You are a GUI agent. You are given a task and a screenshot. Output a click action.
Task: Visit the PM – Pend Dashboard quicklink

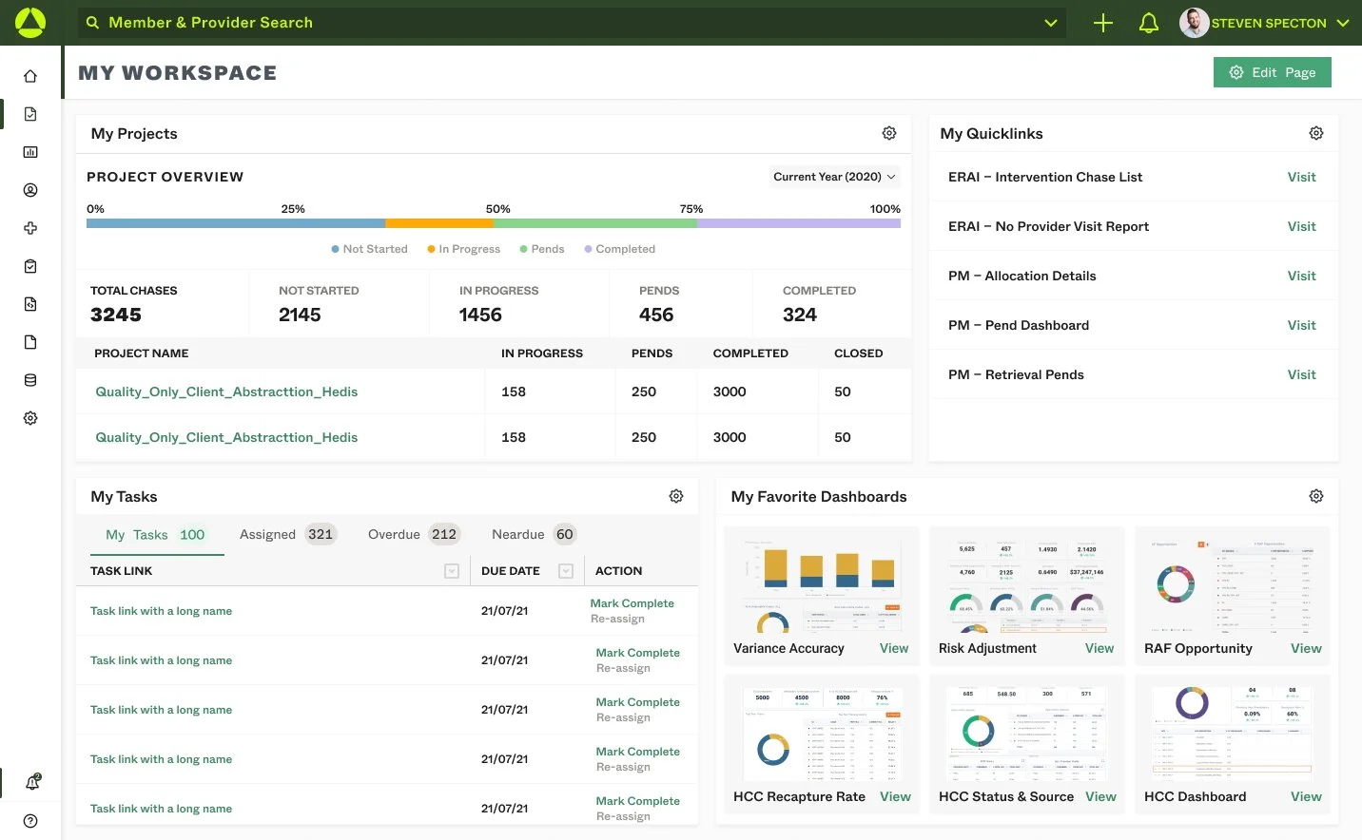1301,325
